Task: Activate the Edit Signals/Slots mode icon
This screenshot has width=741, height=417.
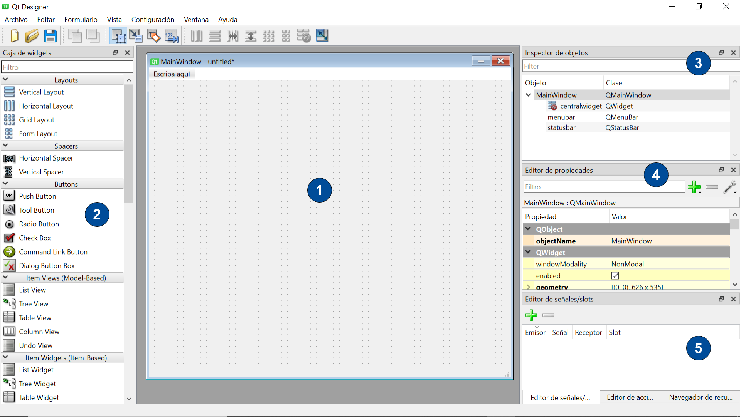Action: (x=136, y=36)
